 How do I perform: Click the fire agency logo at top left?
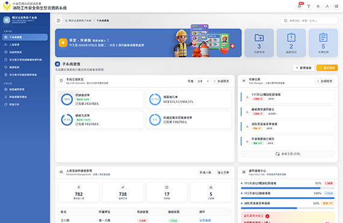7,5
